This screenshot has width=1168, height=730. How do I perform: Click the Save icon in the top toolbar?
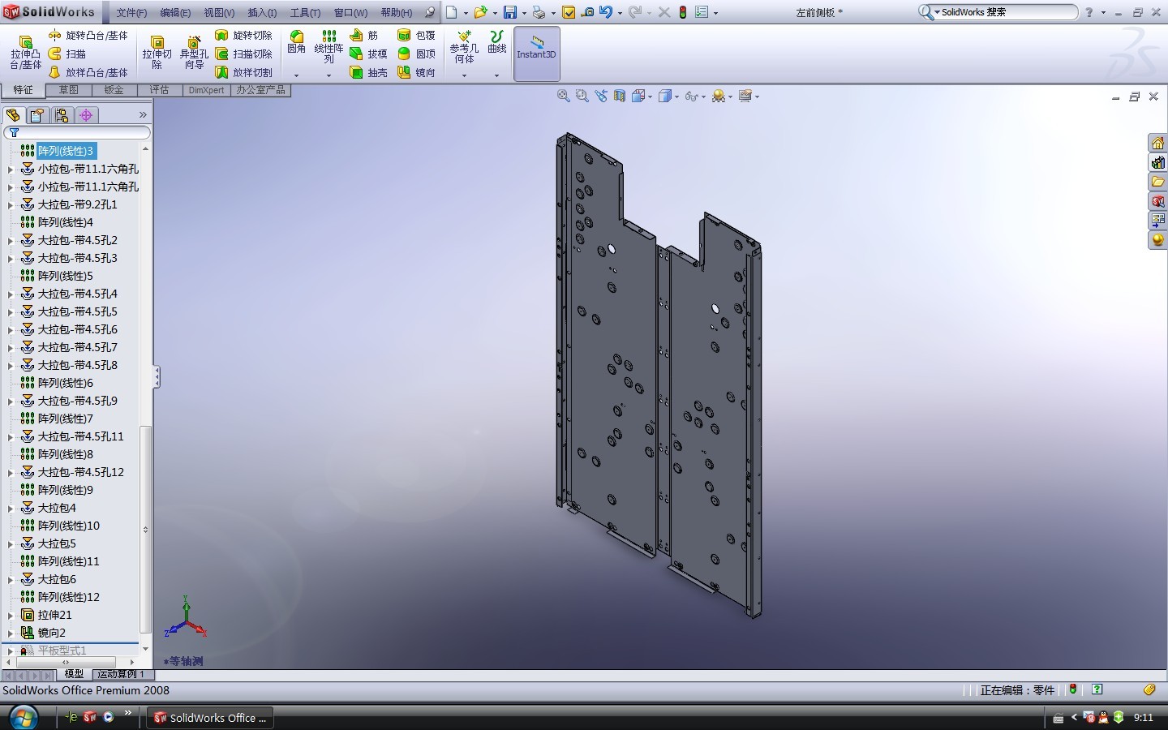(x=509, y=12)
